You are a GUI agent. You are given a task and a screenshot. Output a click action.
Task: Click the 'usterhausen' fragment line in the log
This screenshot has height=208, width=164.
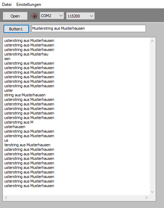click(15, 127)
